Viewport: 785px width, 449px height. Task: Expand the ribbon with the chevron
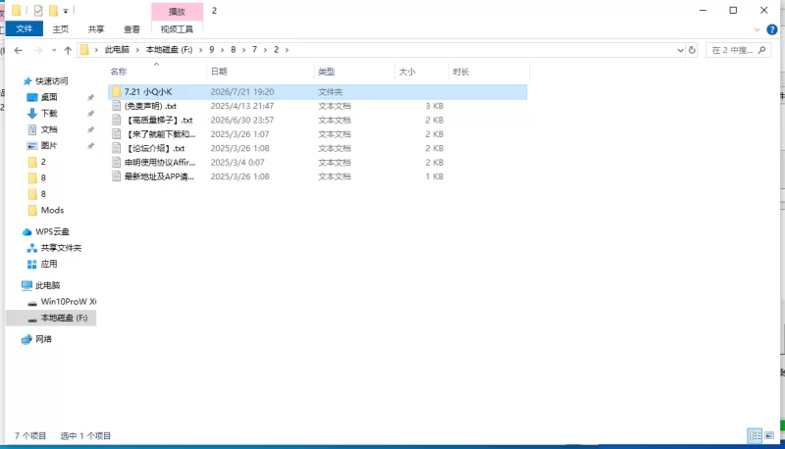(757, 29)
